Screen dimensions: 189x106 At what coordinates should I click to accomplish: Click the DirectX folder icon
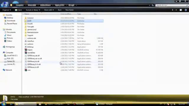click(26, 24)
